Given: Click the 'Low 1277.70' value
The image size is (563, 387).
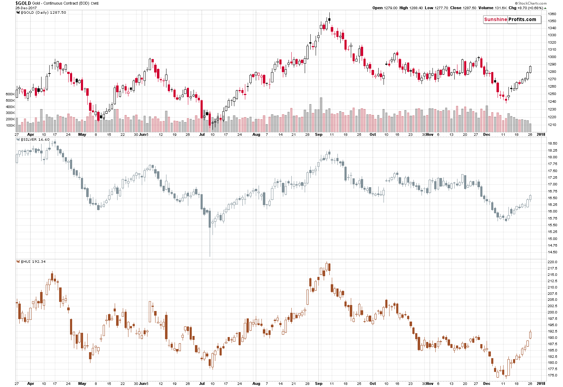Looking at the screenshot, I should 436,8.
